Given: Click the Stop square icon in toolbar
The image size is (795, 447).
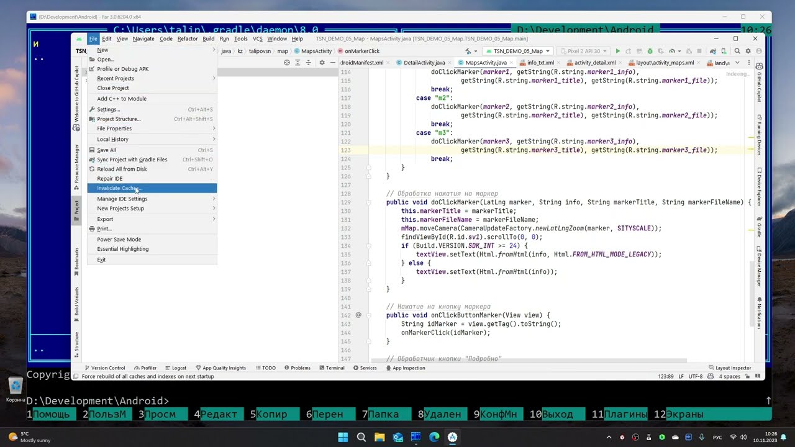Looking at the screenshot, I should click(x=699, y=51).
